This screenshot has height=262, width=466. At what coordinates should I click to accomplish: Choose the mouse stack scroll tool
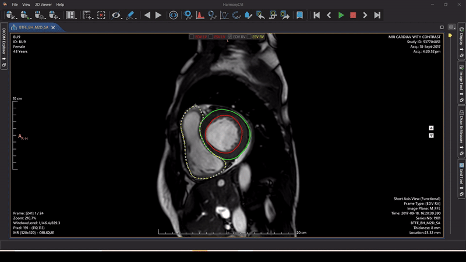tap(38, 15)
